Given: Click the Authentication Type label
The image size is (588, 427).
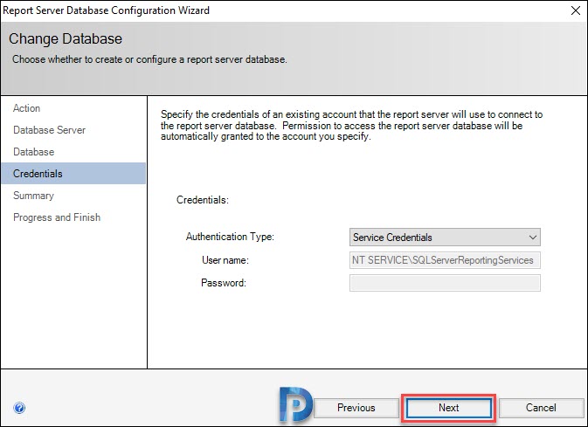Looking at the screenshot, I should pos(230,237).
